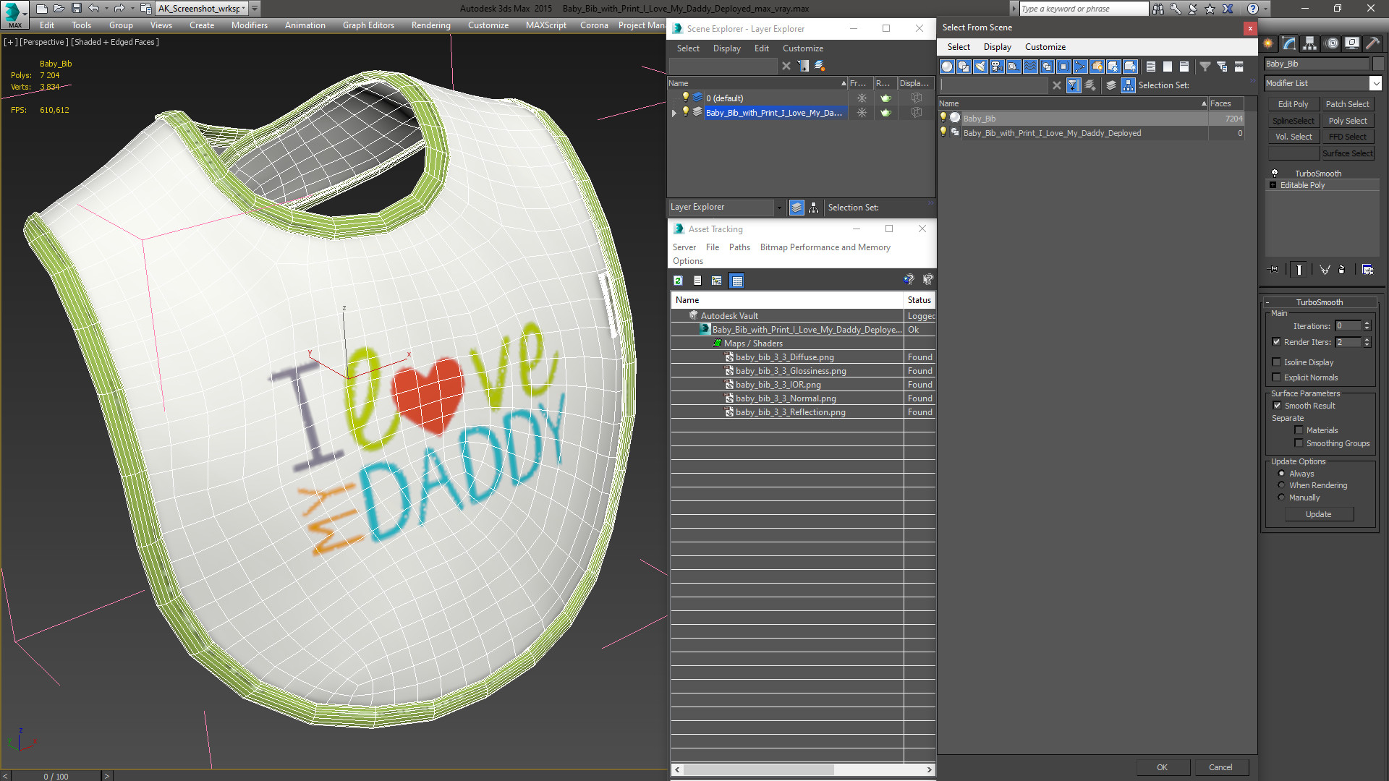Image resolution: width=1389 pixels, height=781 pixels.
Task: Open the Create command panel tab
Action: coord(1269,43)
